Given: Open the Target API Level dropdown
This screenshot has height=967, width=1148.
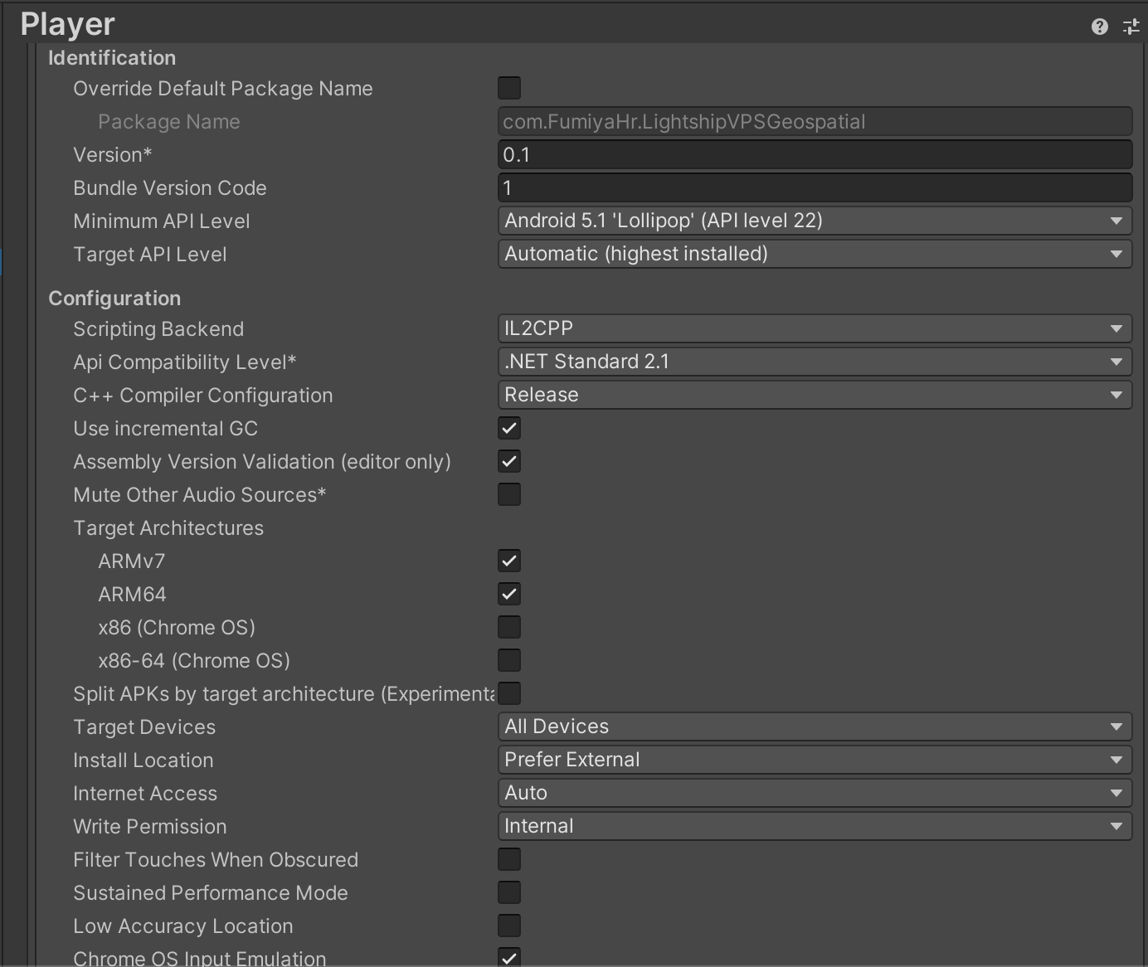Looking at the screenshot, I should [815, 254].
